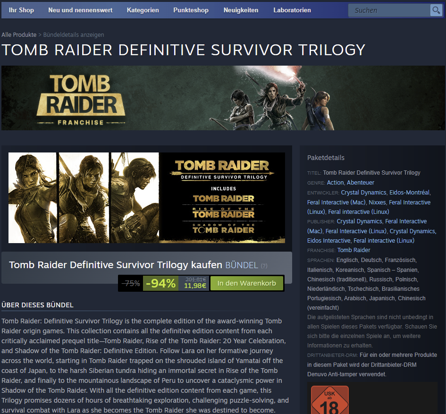Click the search magnifier icon
Image resolution: width=446 pixels, height=414 pixels.
(x=436, y=10)
